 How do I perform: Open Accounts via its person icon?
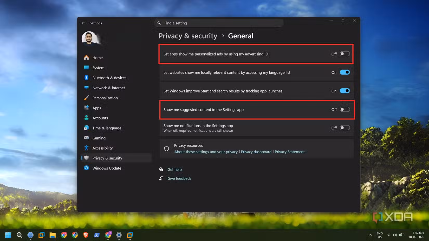click(87, 118)
